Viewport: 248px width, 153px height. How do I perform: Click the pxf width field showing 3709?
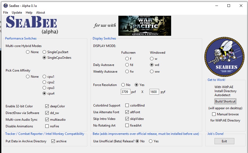[x=125, y=92]
